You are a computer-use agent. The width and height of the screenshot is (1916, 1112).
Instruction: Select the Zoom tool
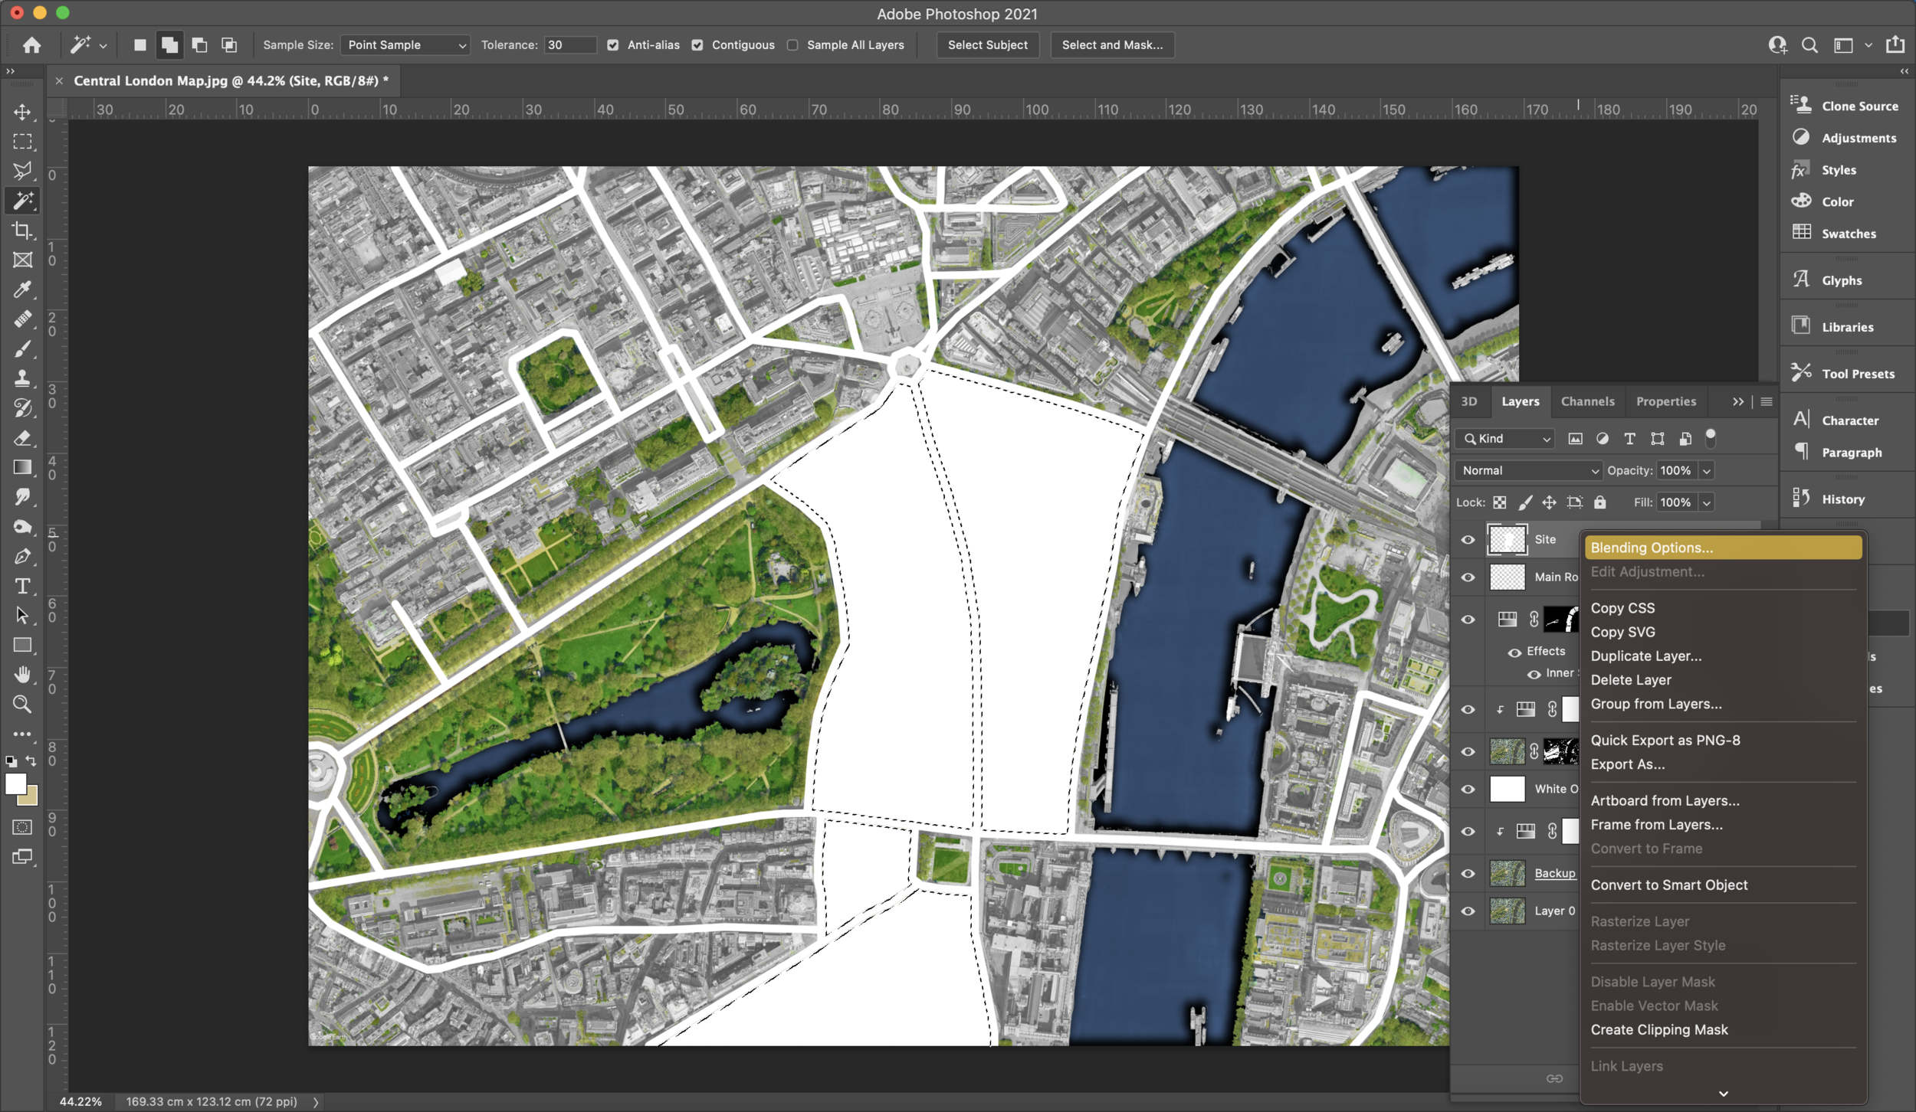(x=22, y=705)
